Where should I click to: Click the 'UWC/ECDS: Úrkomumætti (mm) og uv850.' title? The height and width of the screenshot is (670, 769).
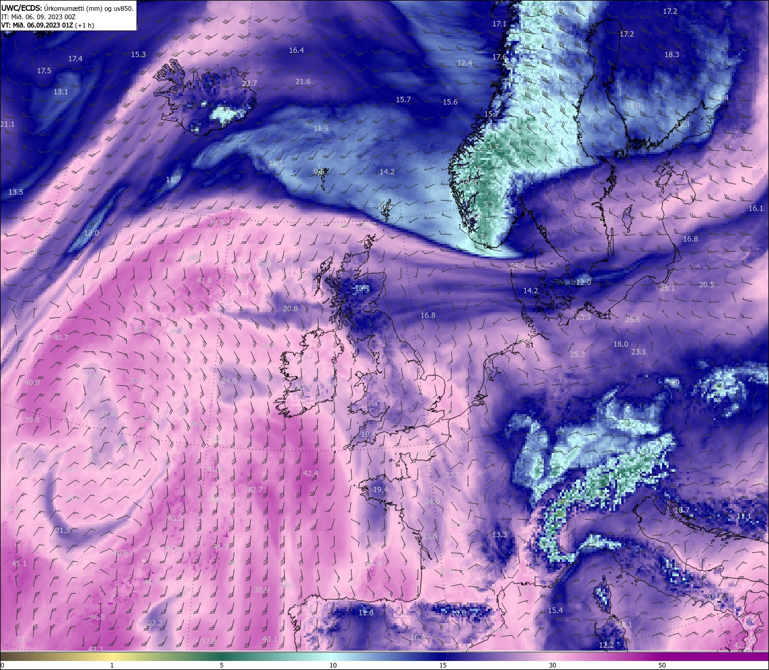pos(67,8)
